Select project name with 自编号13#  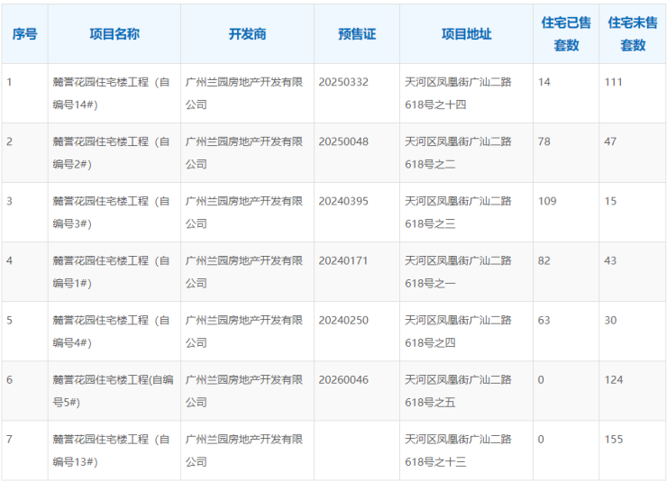[112, 450]
